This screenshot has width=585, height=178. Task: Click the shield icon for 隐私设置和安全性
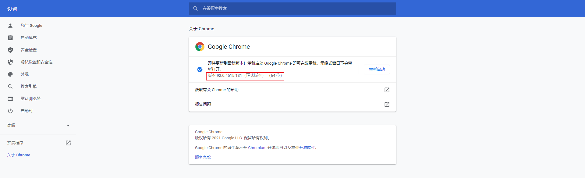[10, 62]
